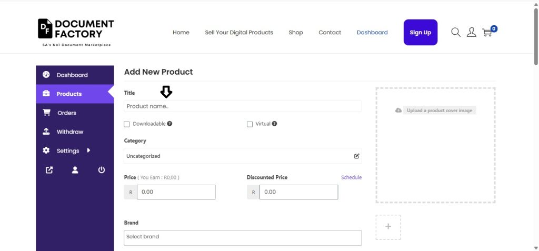Screen dimensions: 539x251
Task: Open the shopping cart icon
Action: point(487,33)
